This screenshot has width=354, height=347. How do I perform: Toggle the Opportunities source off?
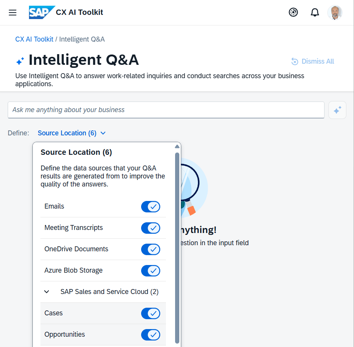pos(151,335)
